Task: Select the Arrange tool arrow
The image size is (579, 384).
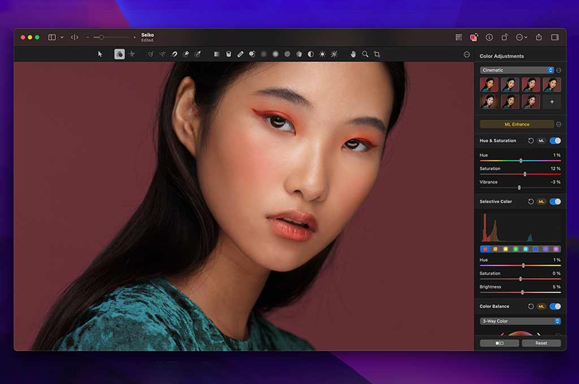Action: point(101,54)
